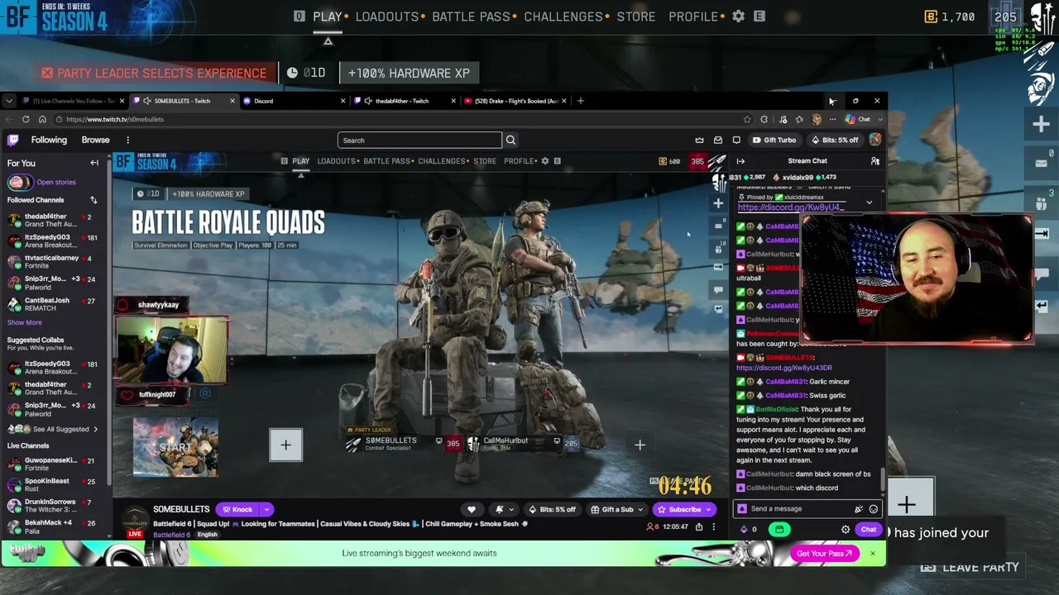Open the browser extensions icon

point(764,119)
